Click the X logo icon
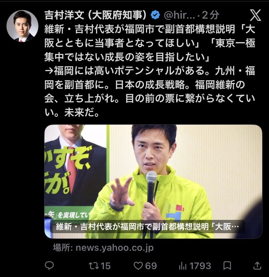Image resolution: width=269 pixels, height=277 pixels. (255, 15)
